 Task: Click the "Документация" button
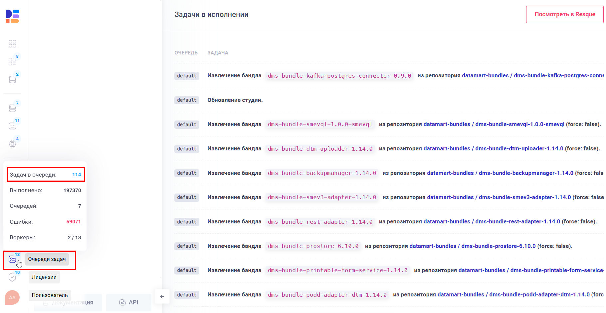coord(68,302)
